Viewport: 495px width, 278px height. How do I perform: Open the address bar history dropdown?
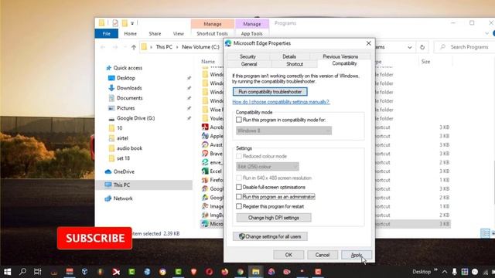tap(410, 47)
